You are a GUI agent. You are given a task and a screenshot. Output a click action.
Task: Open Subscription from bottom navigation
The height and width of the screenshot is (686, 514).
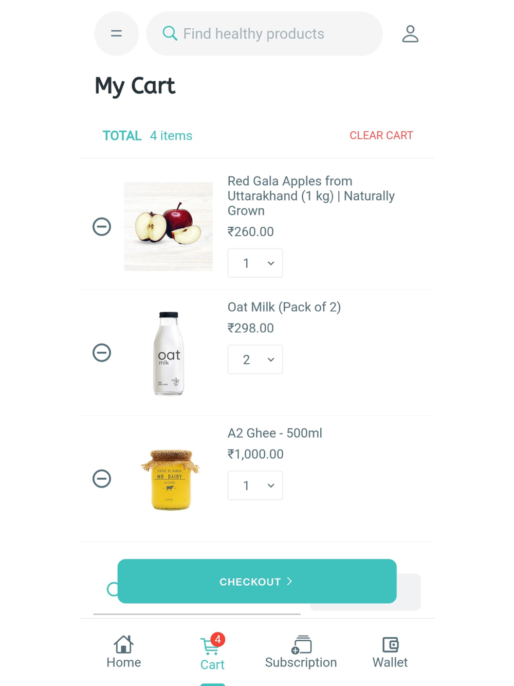click(x=301, y=652)
